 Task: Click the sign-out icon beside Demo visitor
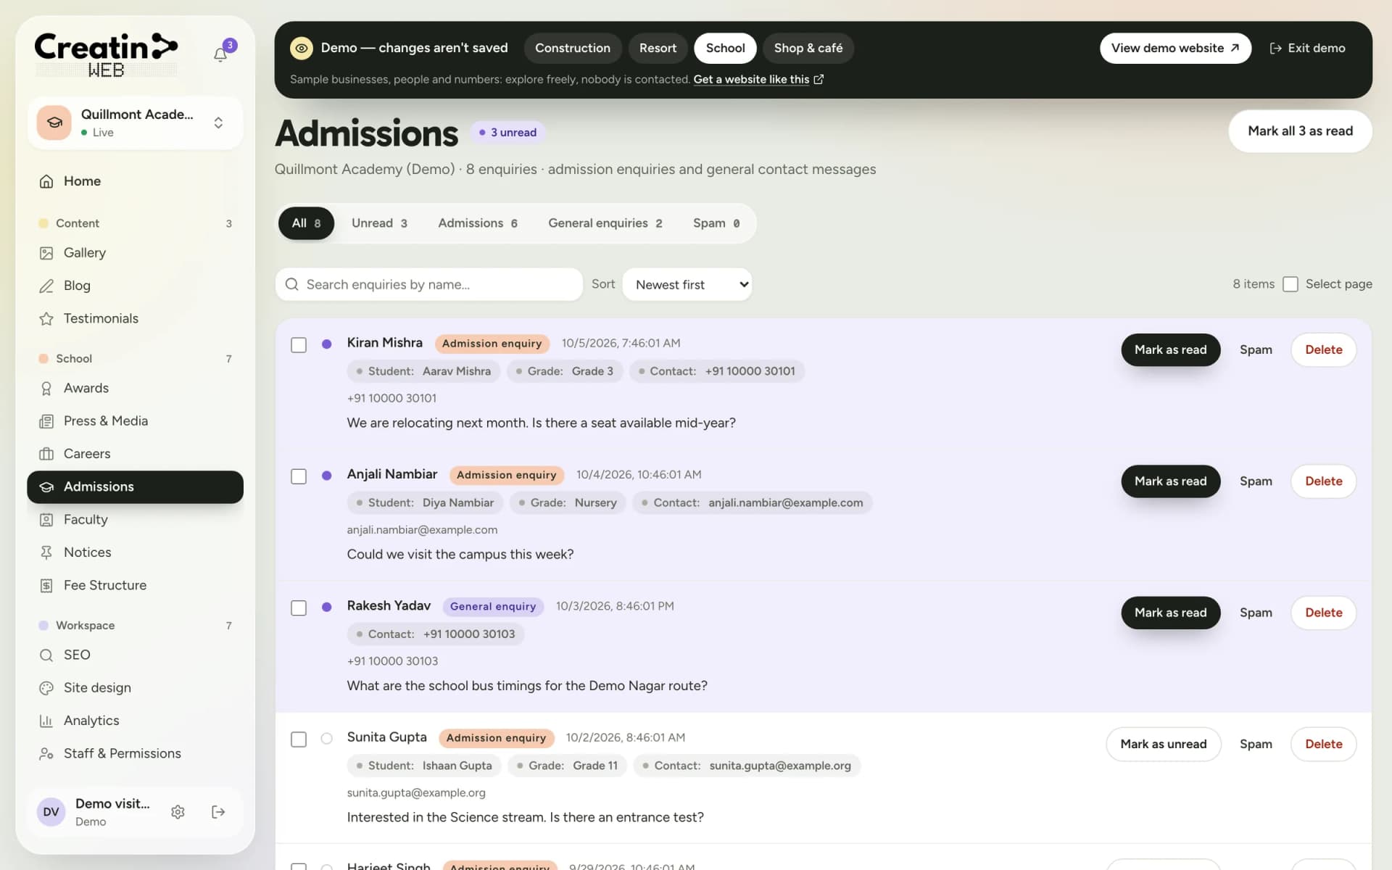pos(218,812)
